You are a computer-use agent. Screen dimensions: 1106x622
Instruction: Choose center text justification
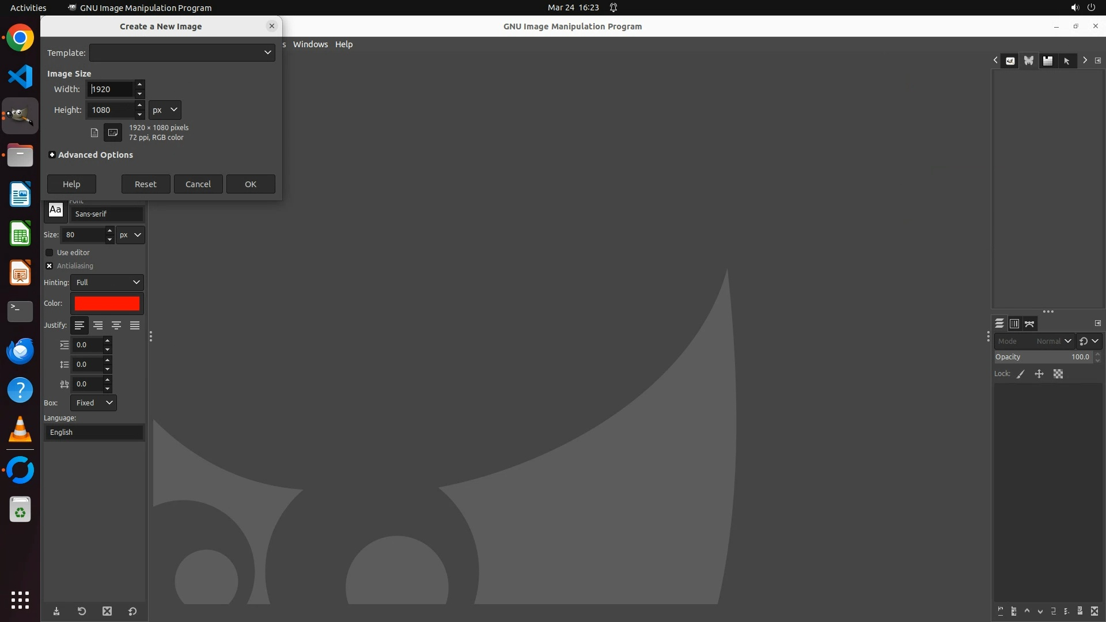point(116,325)
